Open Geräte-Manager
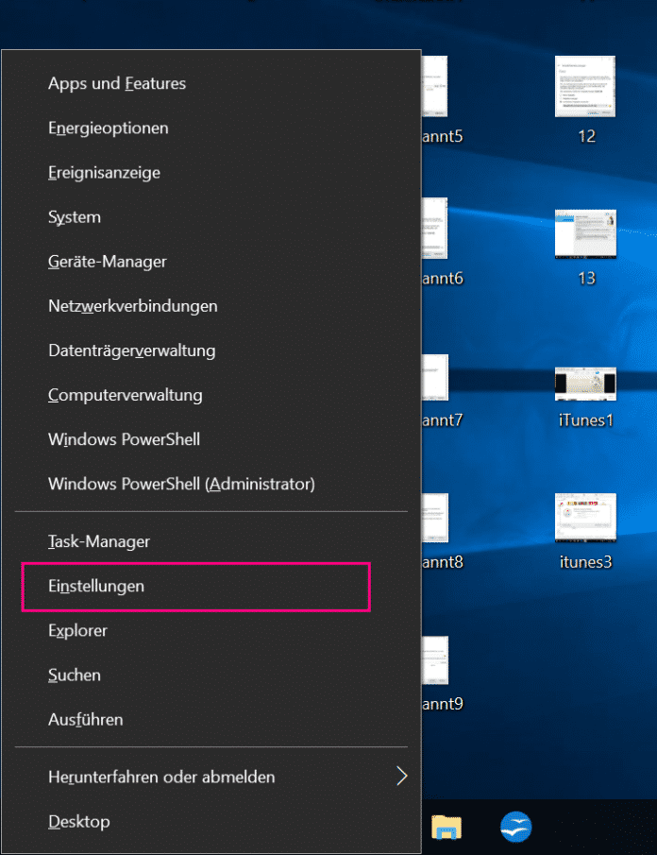 tap(108, 262)
